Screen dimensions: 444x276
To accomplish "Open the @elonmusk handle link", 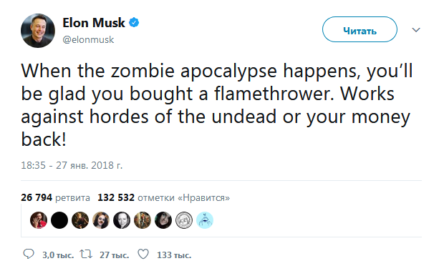I will click(x=88, y=39).
